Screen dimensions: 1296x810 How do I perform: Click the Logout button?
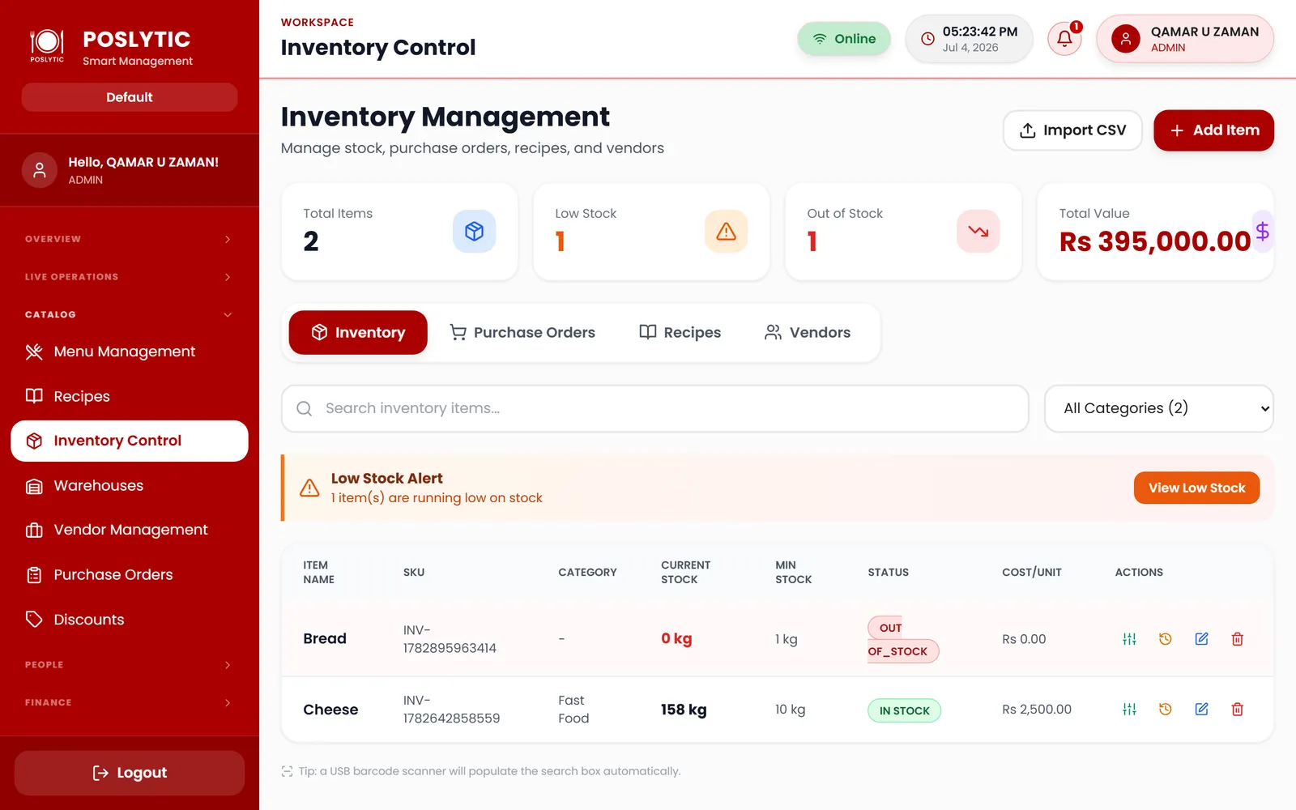[130, 773]
